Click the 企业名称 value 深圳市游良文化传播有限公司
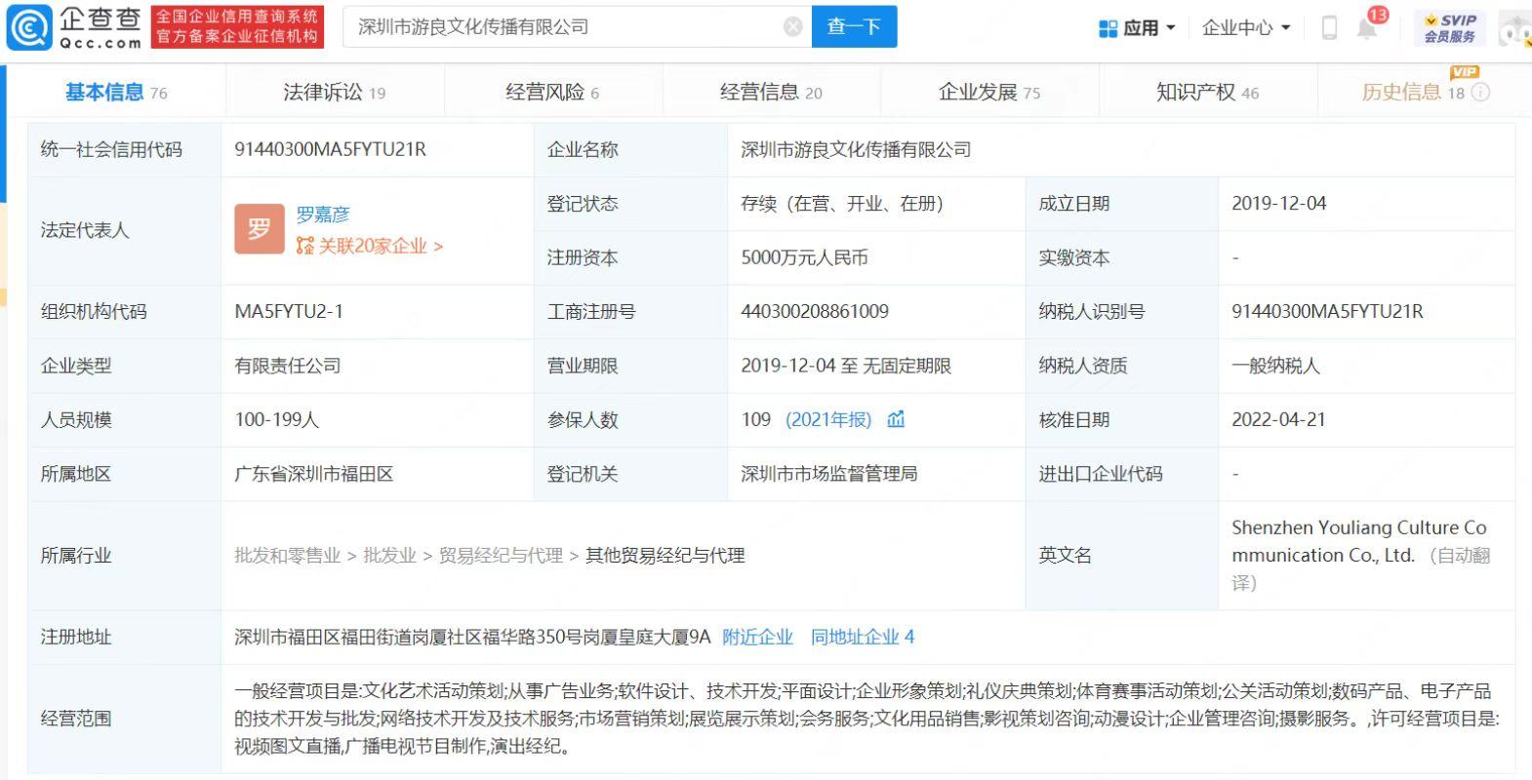This screenshot has height=780, width=1532. tap(856, 150)
